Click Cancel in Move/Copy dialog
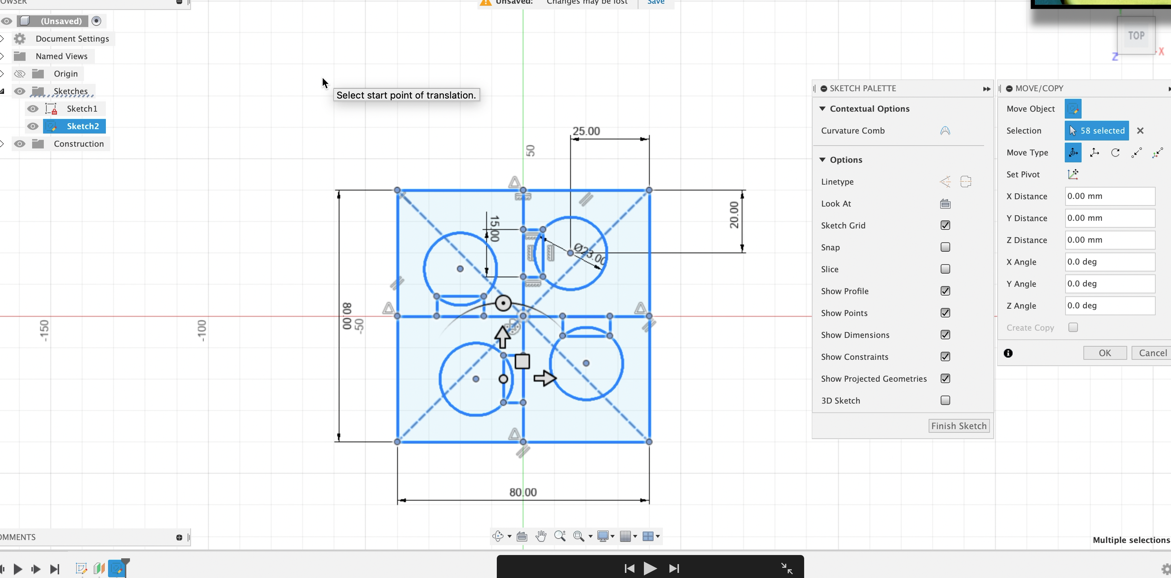The width and height of the screenshot is (1171, 578). [x=1152, y=353]
